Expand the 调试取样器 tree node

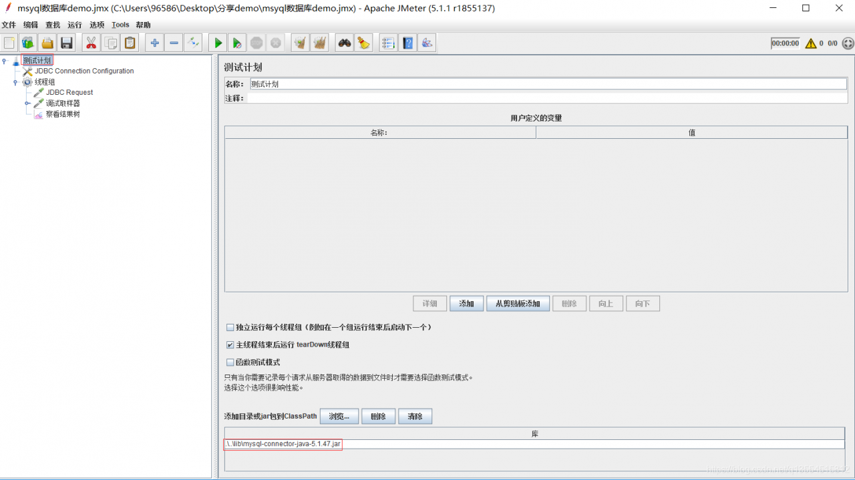[x=27, y=103]
